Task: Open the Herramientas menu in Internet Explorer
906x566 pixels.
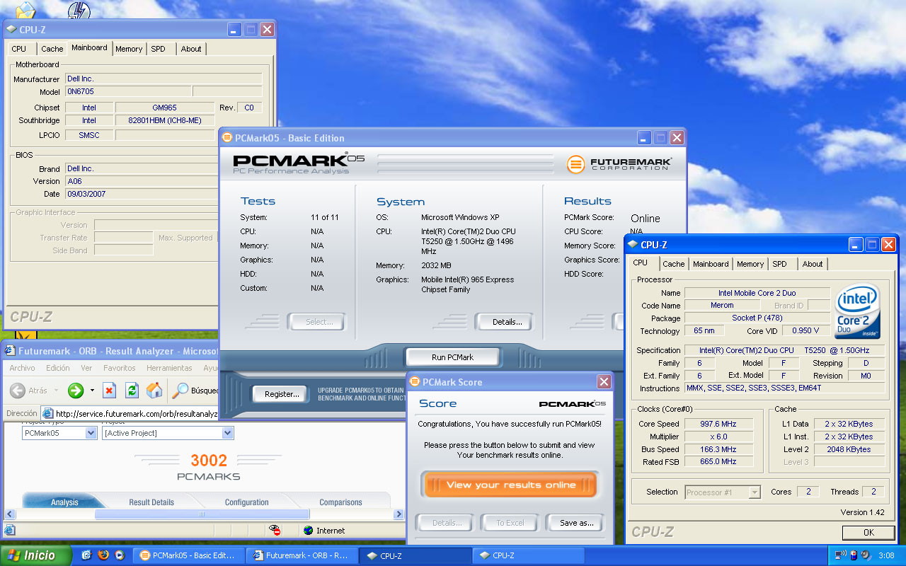Action: coord(169,368)
